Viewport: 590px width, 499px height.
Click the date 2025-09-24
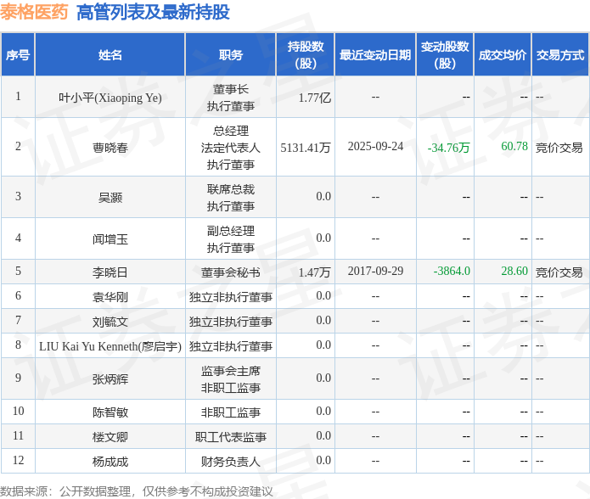[375, 146]
